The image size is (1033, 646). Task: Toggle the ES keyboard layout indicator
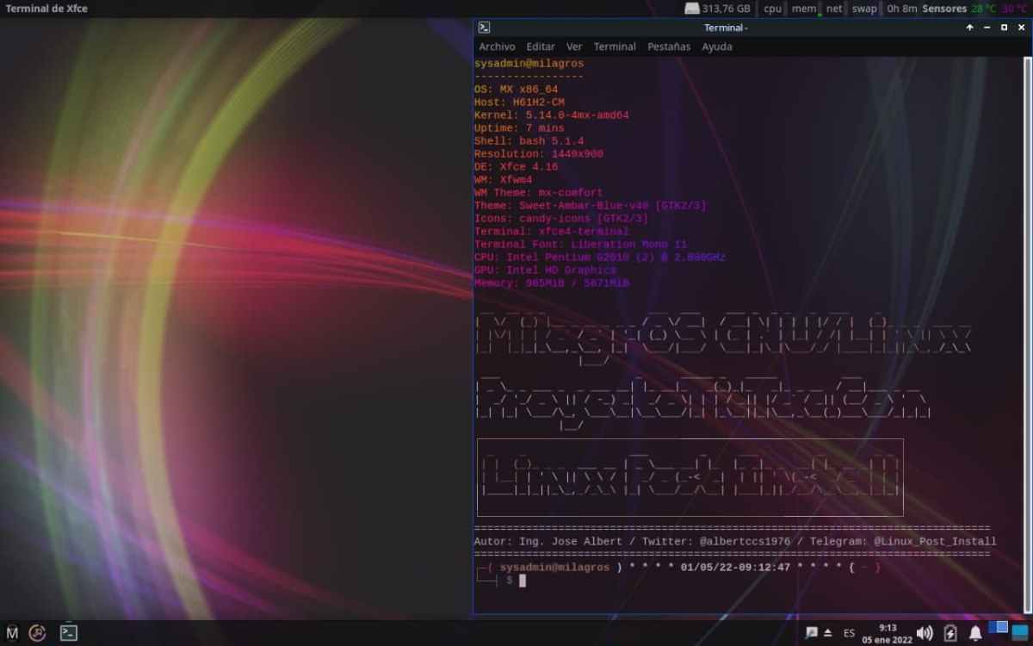pyautogui.click(x=850, y=633)
